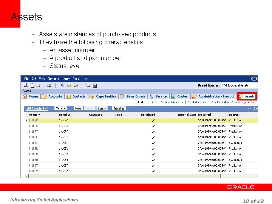Click the row selector arrow of highlighted row
272x204 pixels.
point(26,121)
